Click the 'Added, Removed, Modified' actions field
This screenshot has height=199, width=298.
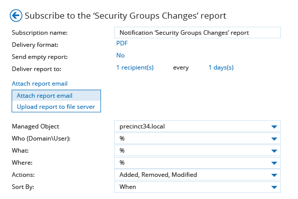point(197,174)
